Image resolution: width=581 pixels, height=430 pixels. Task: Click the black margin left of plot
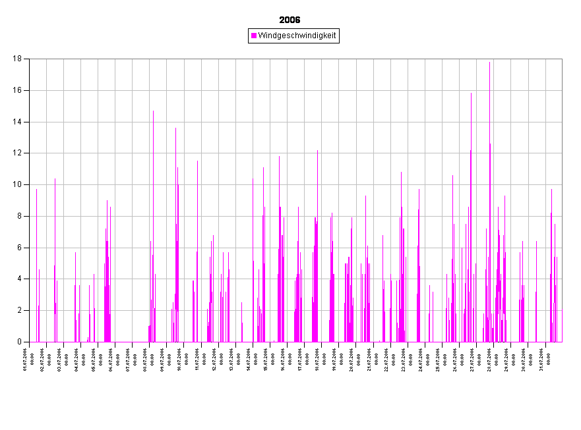click(x=15, y=198)
